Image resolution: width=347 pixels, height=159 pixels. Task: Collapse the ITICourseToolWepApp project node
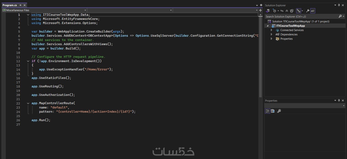(x=268, y=26)
